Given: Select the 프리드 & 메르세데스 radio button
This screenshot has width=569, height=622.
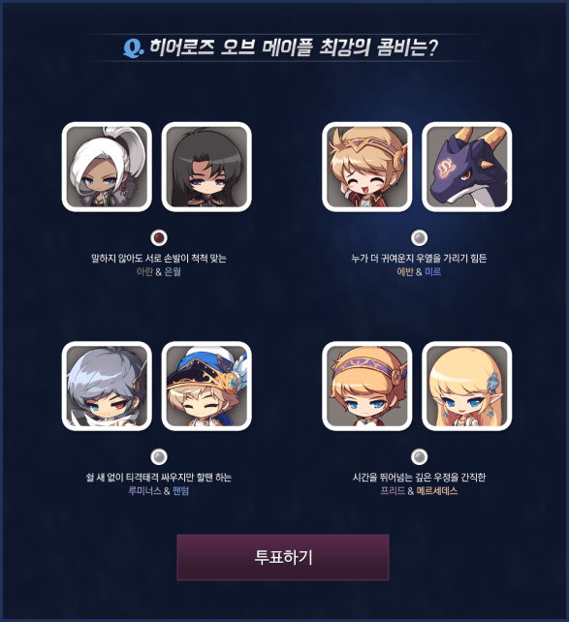Looking at the screenshot, I should tap(419, 456).
